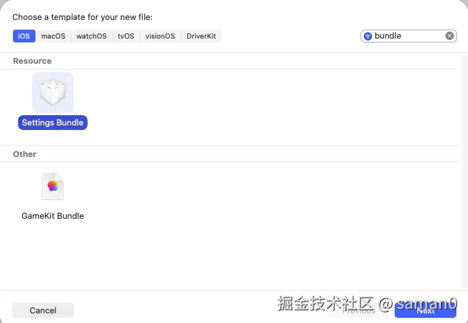Select the GameKit Bundle file icon

(53, 186)
